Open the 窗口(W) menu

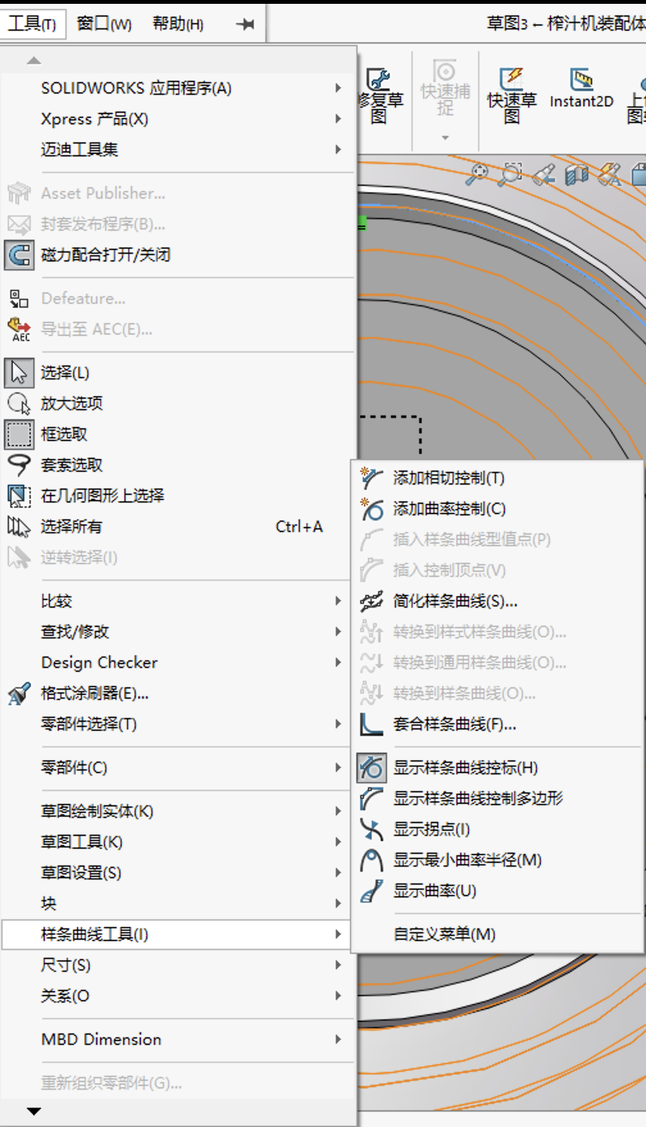pyautogui.click(x=104, y=24)
